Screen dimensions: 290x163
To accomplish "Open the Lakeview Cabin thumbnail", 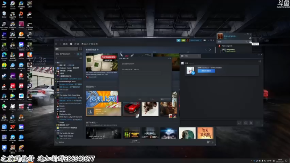I will click(x=132, y=133).
